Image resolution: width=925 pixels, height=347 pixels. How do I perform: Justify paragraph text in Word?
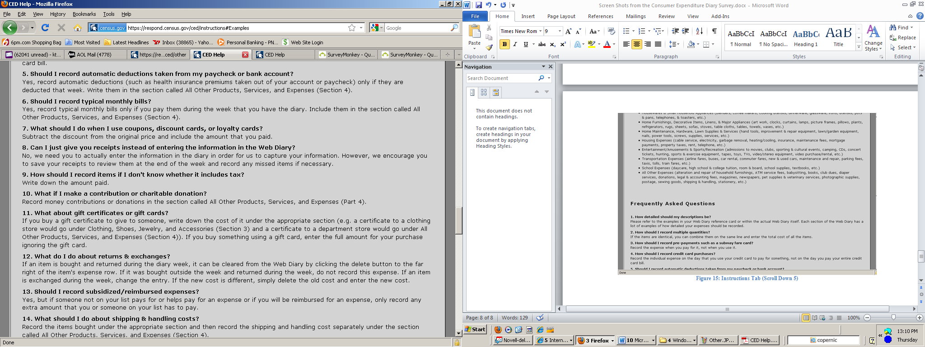(658, 44)
